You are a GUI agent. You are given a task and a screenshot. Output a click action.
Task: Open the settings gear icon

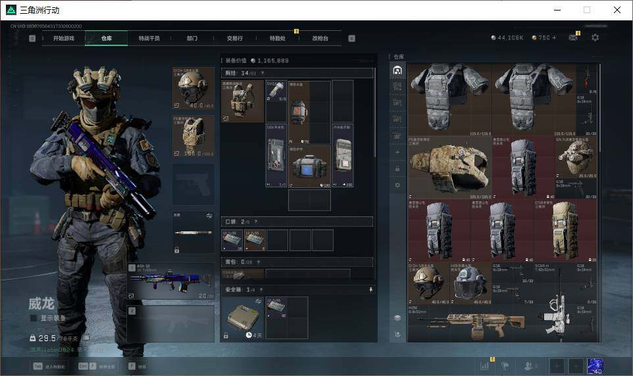595,37
